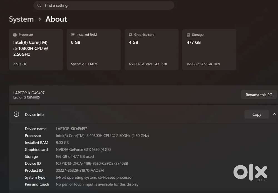The image size is (278, 193).
Task: Select the 64-bit operating system text
Action: [94, 177]
